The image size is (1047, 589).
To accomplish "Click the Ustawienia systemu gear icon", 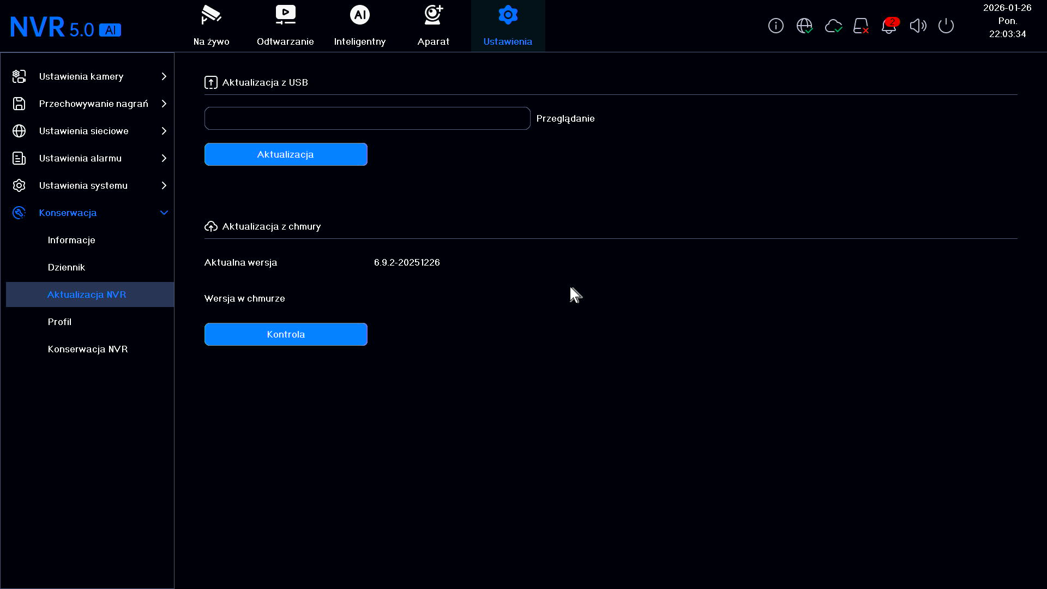I will pyautogui.click(x=19, y=185).
